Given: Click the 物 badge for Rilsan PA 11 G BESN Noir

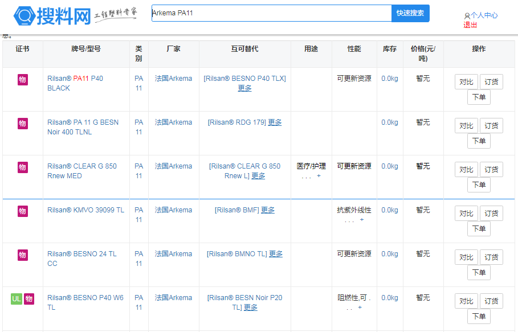Looking at the screenshot, I should (22, 123).
